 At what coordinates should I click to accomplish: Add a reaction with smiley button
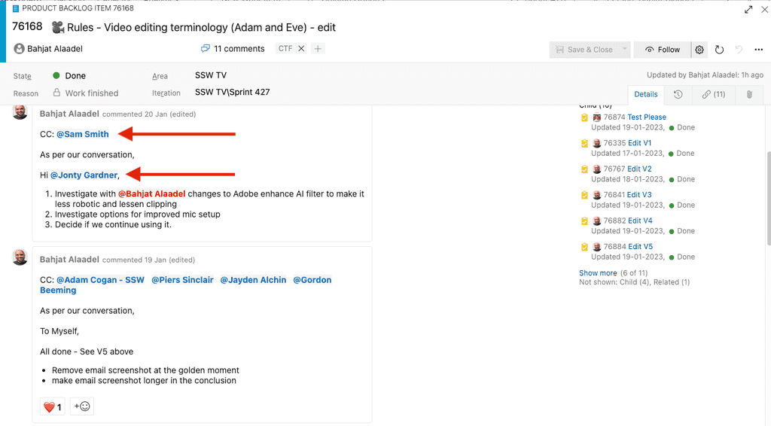tap(82, 406)
